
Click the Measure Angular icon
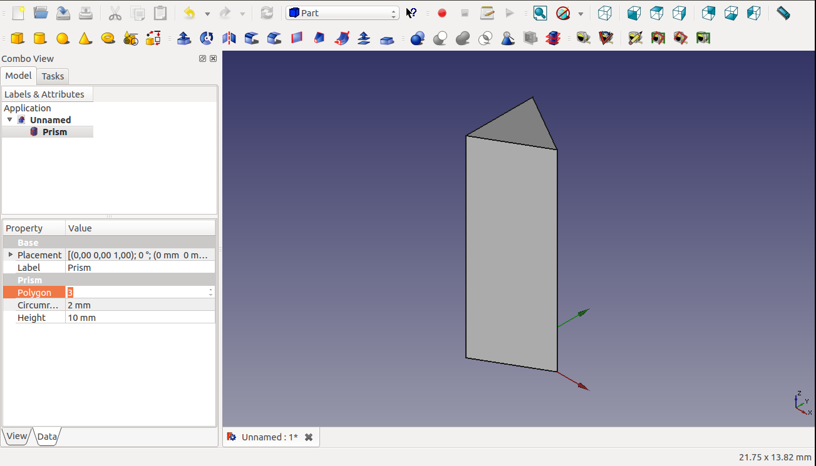[606, 39]
